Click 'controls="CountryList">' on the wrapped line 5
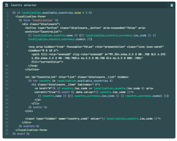Screen dimensions: 177x141 pyautogui.click(x=43, y=32)
